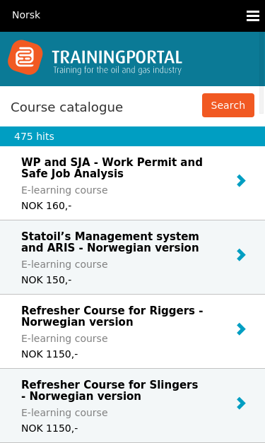Viewport: 265px width, 443px height.
Task: Click the chevron arrow for WP and SJA course
Action: point(241,181)
